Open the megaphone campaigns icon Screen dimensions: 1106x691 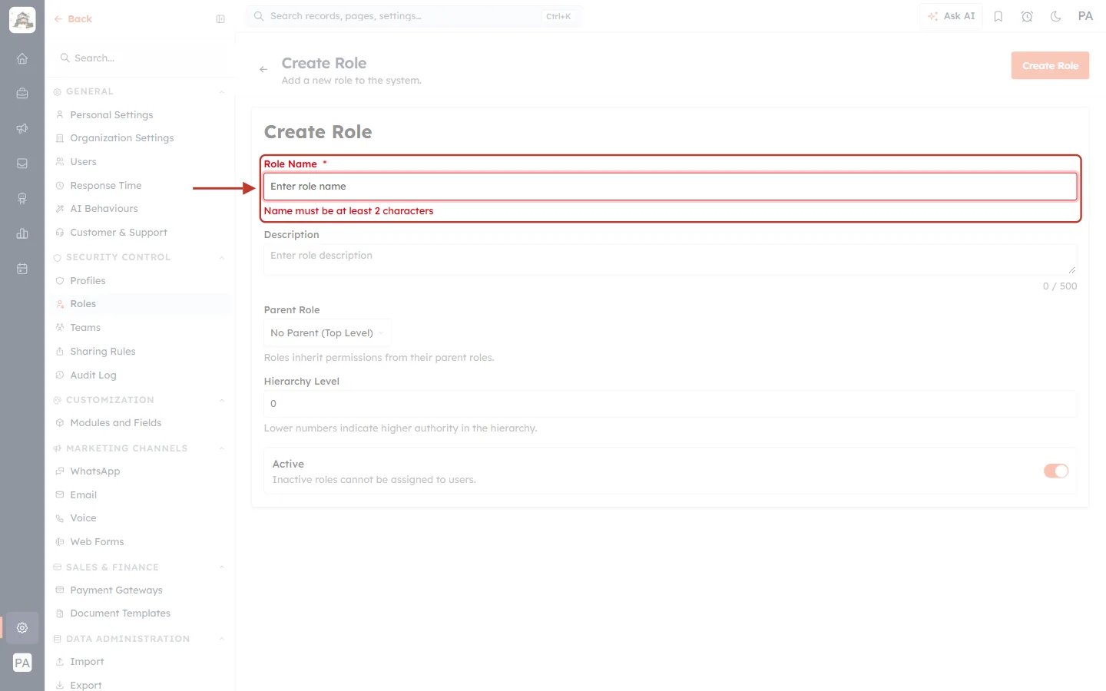(x=22, y=128)
